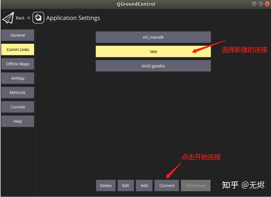Viewport: 272px width, 197px height.
Task: Maximize the QGroundControl window
Action: tap(261, 4)
